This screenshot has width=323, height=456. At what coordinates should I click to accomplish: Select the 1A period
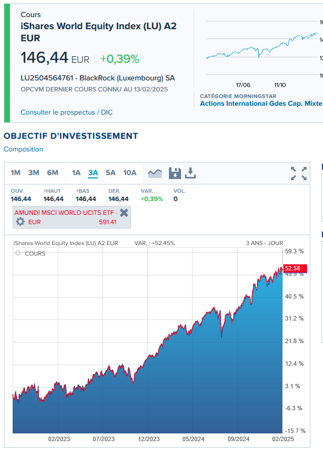click(76, 173)
